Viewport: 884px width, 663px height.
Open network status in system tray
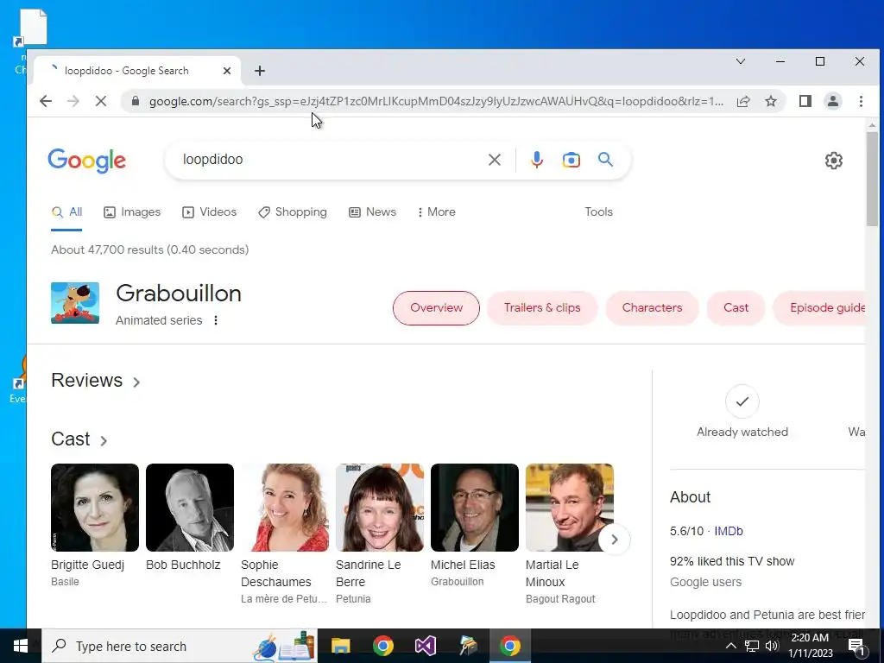pos(752,646)
